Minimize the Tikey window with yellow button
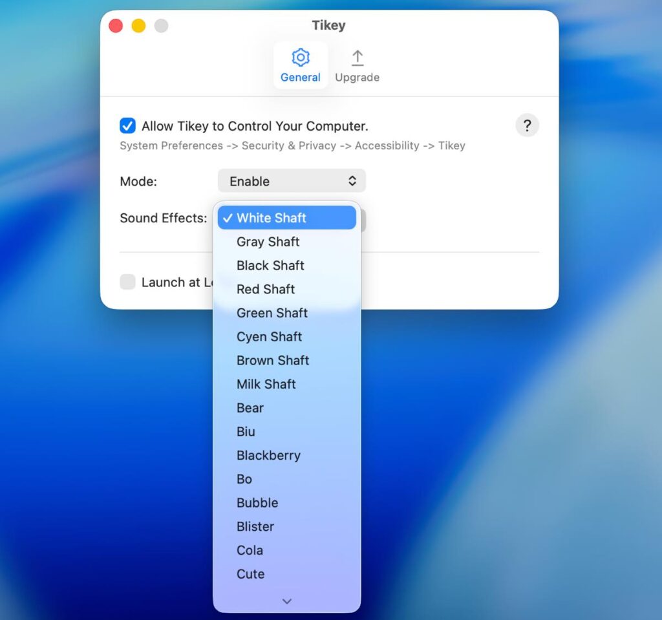Screen dimensions: 662x620 click(138, 26)
